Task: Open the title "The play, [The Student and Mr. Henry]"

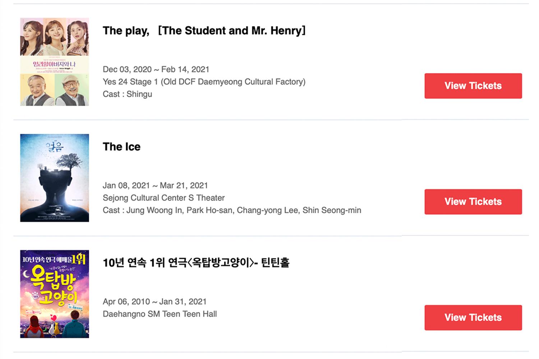Action: [204, 31]
